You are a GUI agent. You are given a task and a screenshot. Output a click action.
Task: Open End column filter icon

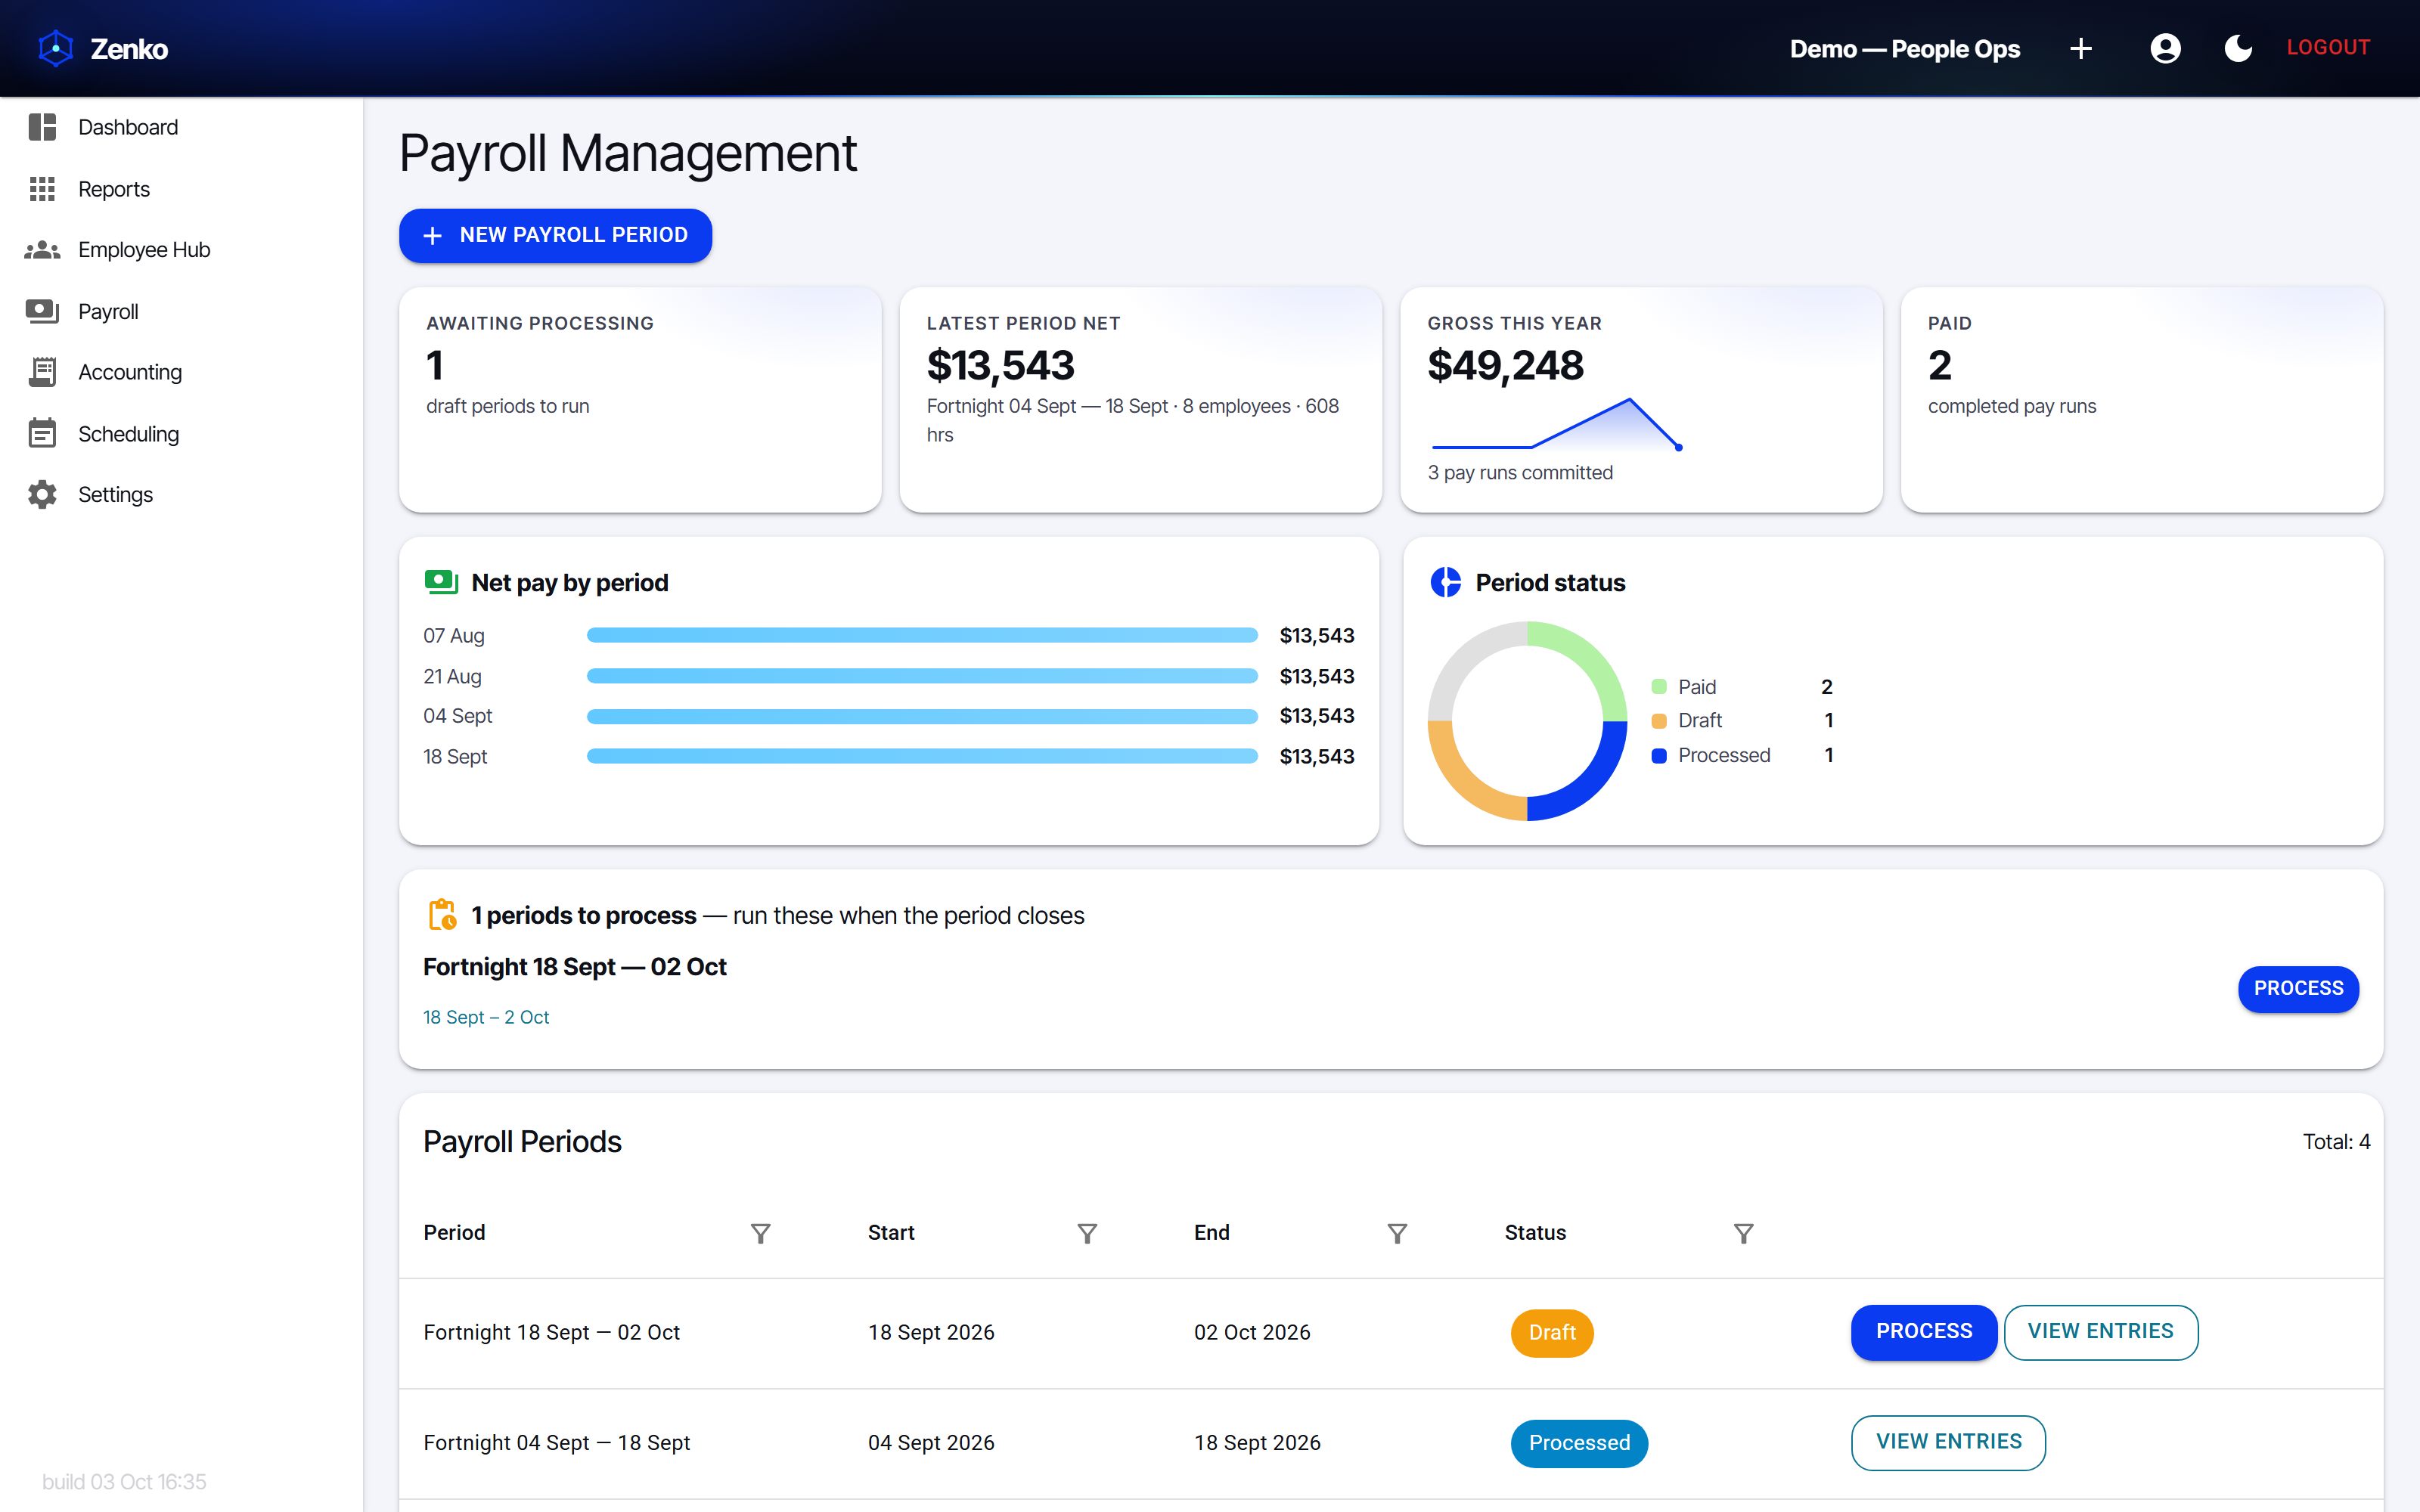tap(1397, 1233)
